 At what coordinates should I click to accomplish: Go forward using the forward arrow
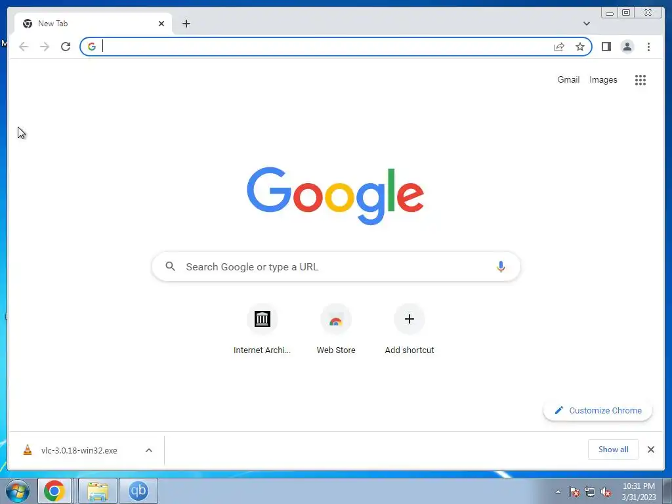click(x=45, y=47)
